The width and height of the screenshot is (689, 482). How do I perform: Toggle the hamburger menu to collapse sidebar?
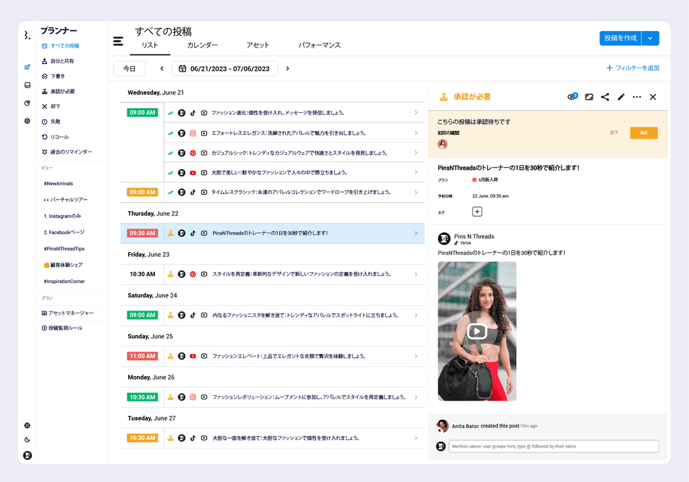[119, 41]
